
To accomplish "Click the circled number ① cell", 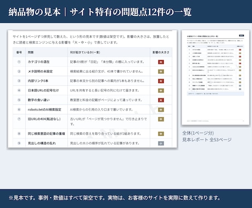I will (19, 62).
